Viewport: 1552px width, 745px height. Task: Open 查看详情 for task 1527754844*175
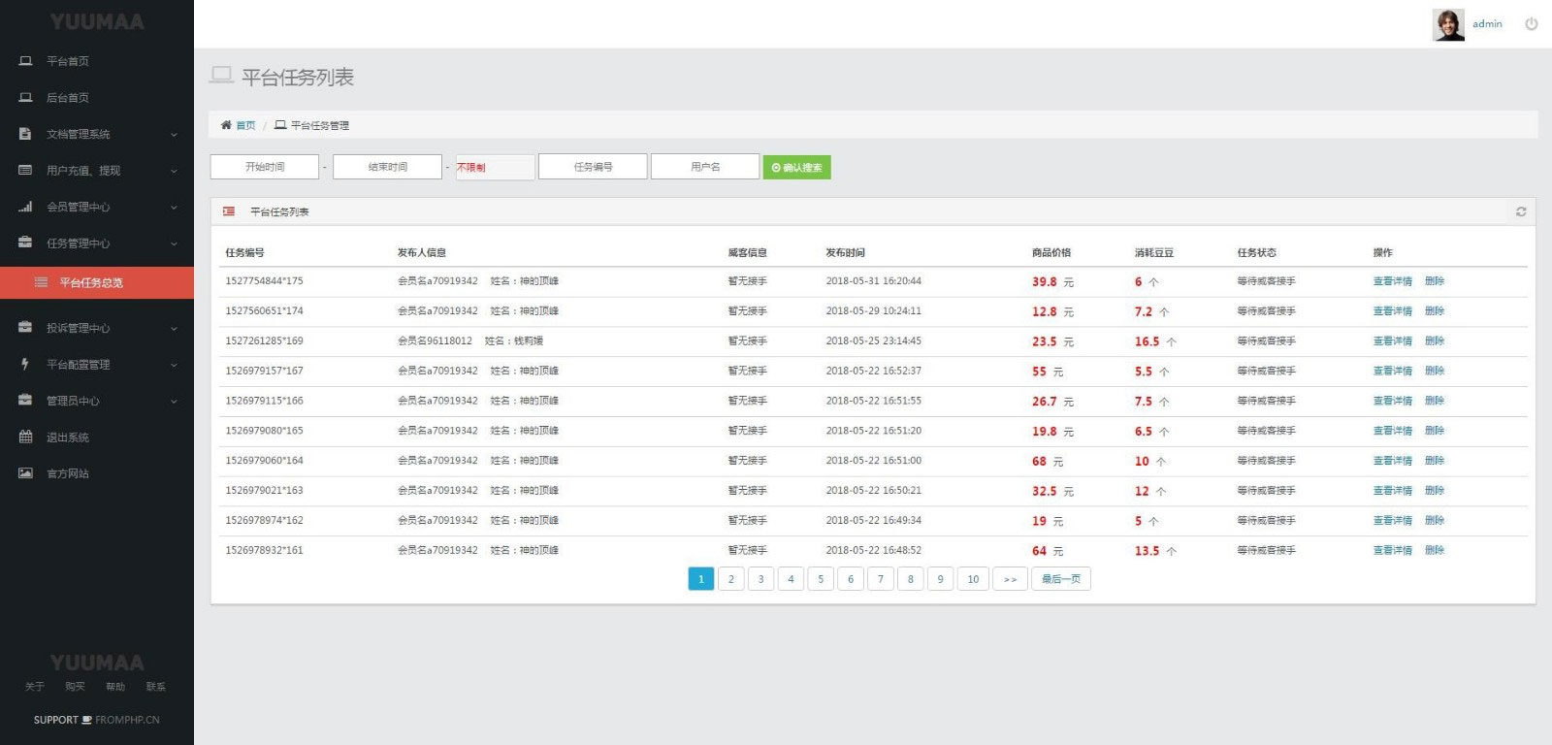tap(1392, 281)
